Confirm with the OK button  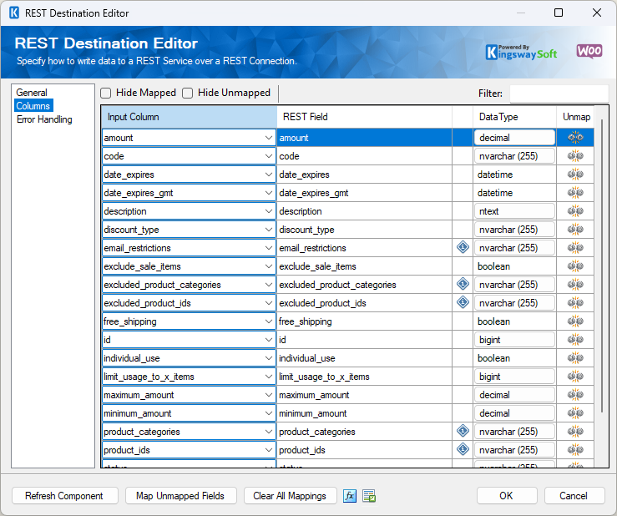pyautogui.click(x=507, y=496)
